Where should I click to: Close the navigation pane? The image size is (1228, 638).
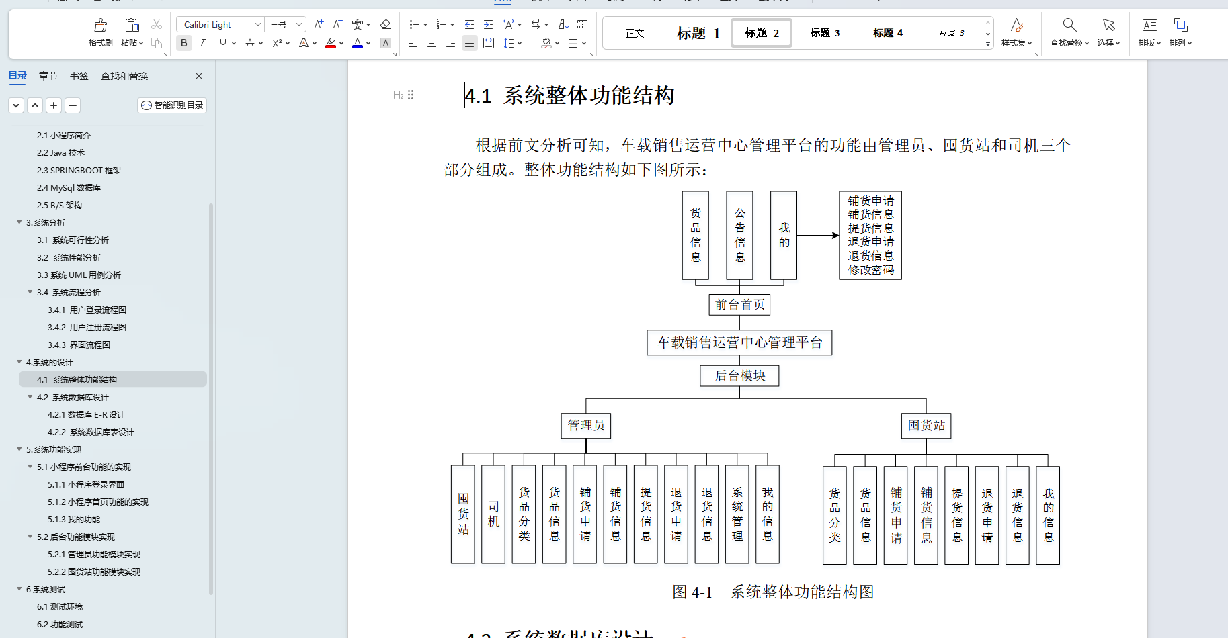[x=199, y=76]
